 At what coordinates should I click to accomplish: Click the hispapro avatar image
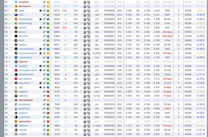(16, 66)
